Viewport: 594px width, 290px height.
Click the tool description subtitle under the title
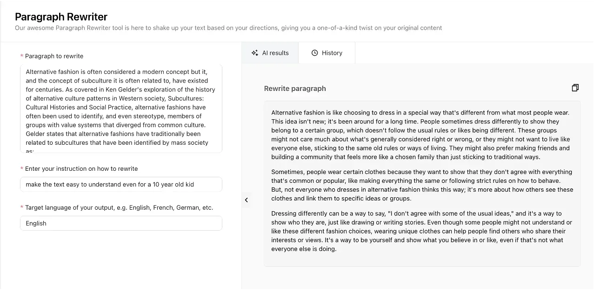[x=228, y=28]
